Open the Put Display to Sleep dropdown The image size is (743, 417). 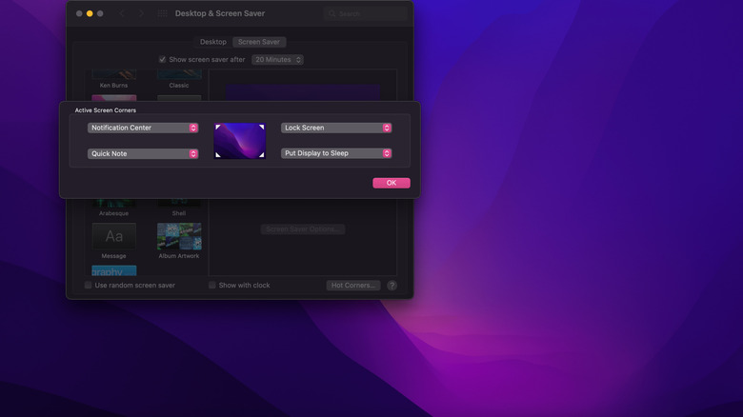(336, 153)
